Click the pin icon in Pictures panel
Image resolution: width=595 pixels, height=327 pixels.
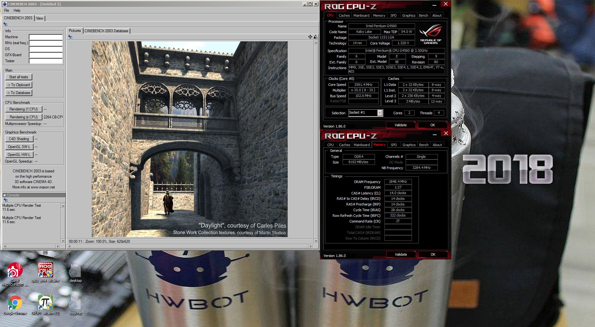click(70, 37)
